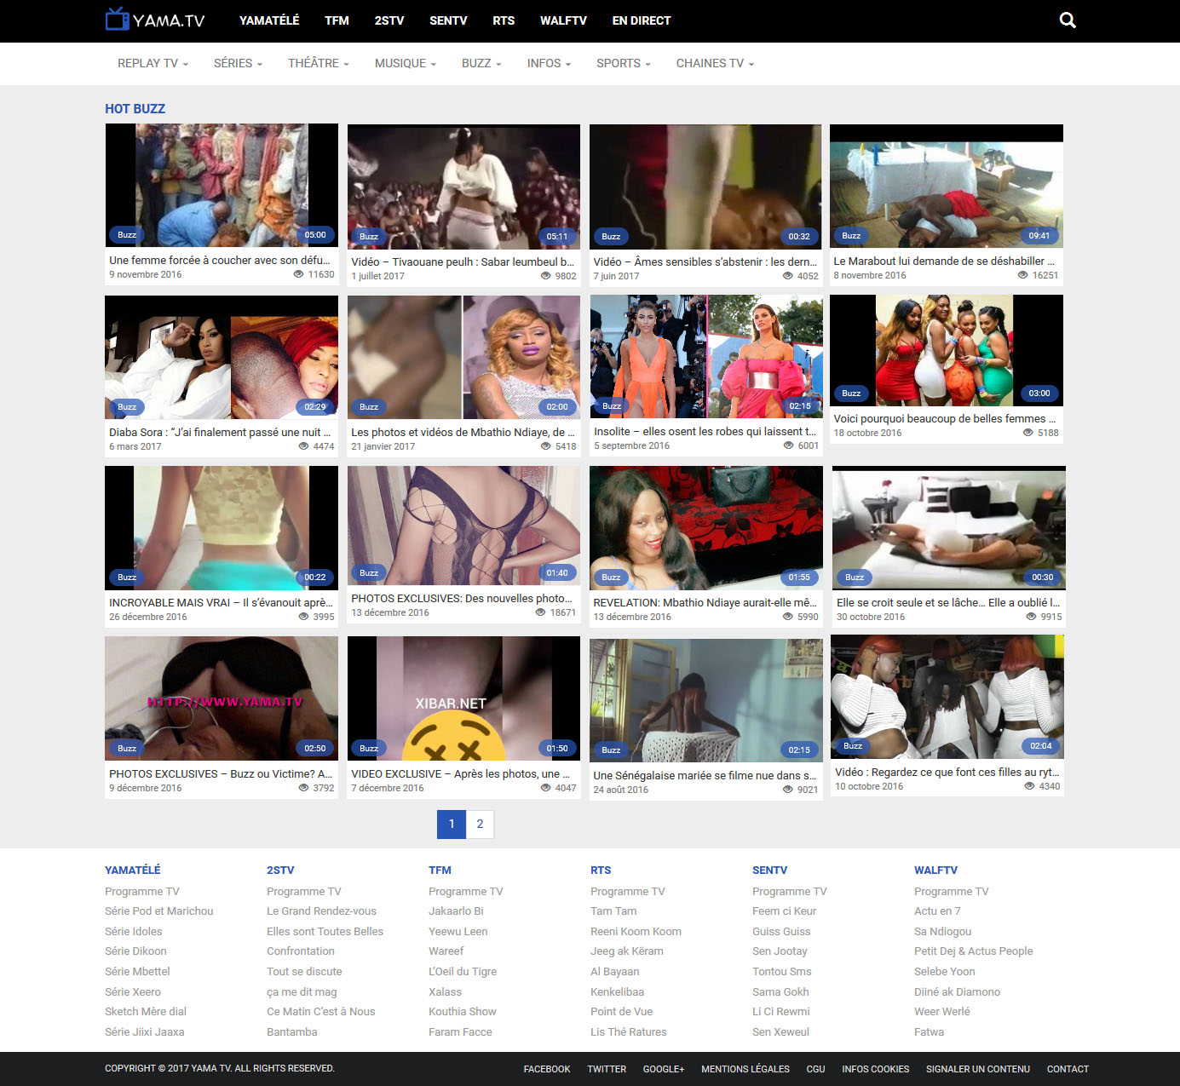Click the views eye icon beside 4052
Image resolution: width=1180 pixels, height=1086 pixels.
787,276
